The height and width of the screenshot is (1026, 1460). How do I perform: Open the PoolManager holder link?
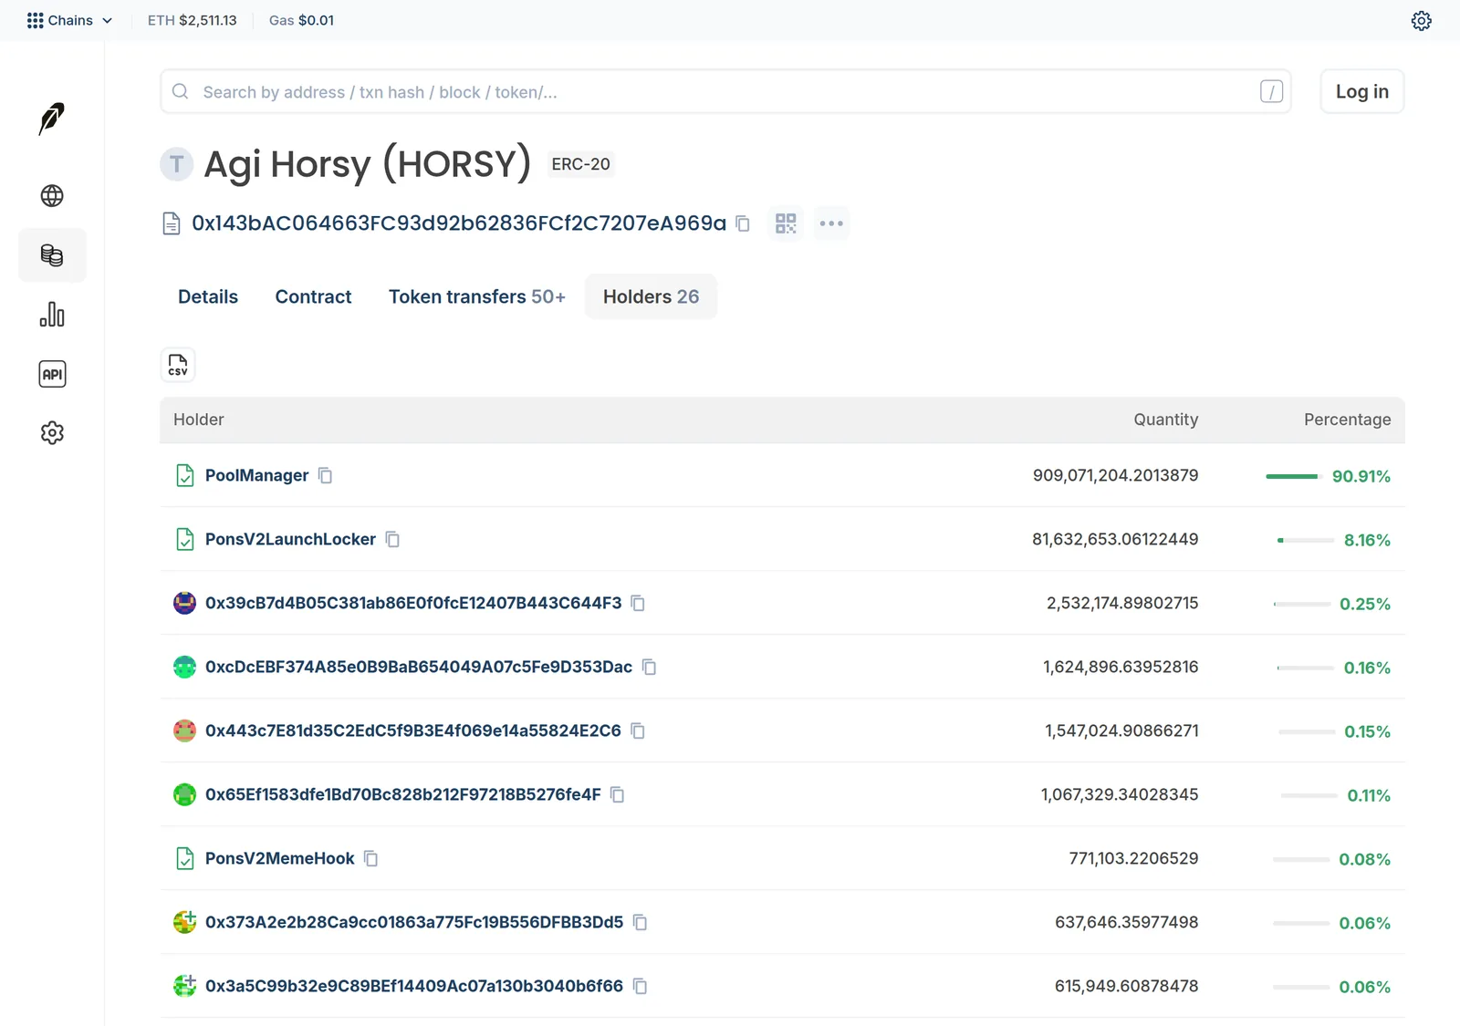[256, 475]
